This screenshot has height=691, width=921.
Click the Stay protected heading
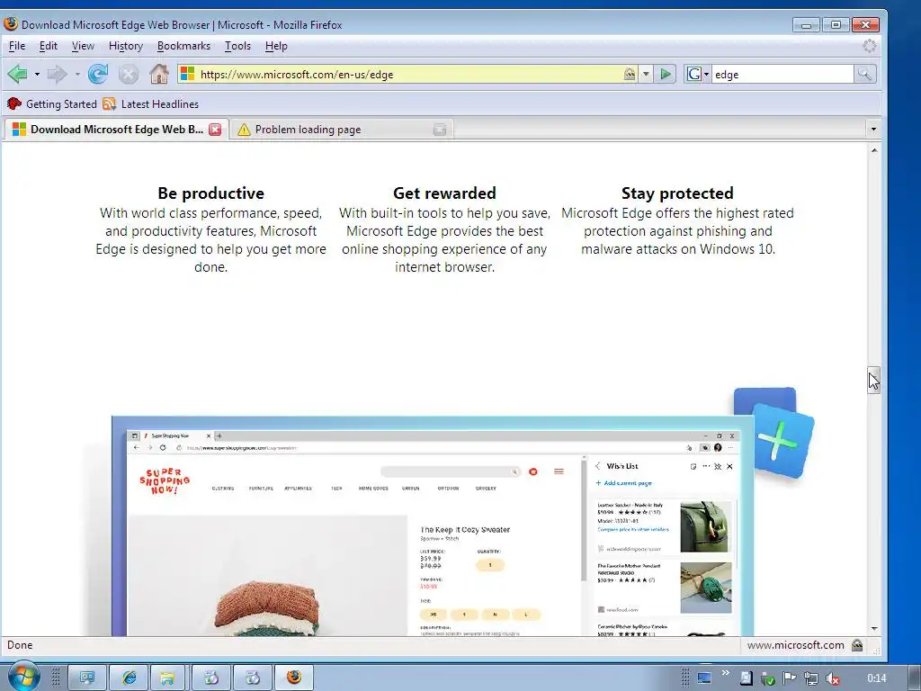click(x=677, y=193)
